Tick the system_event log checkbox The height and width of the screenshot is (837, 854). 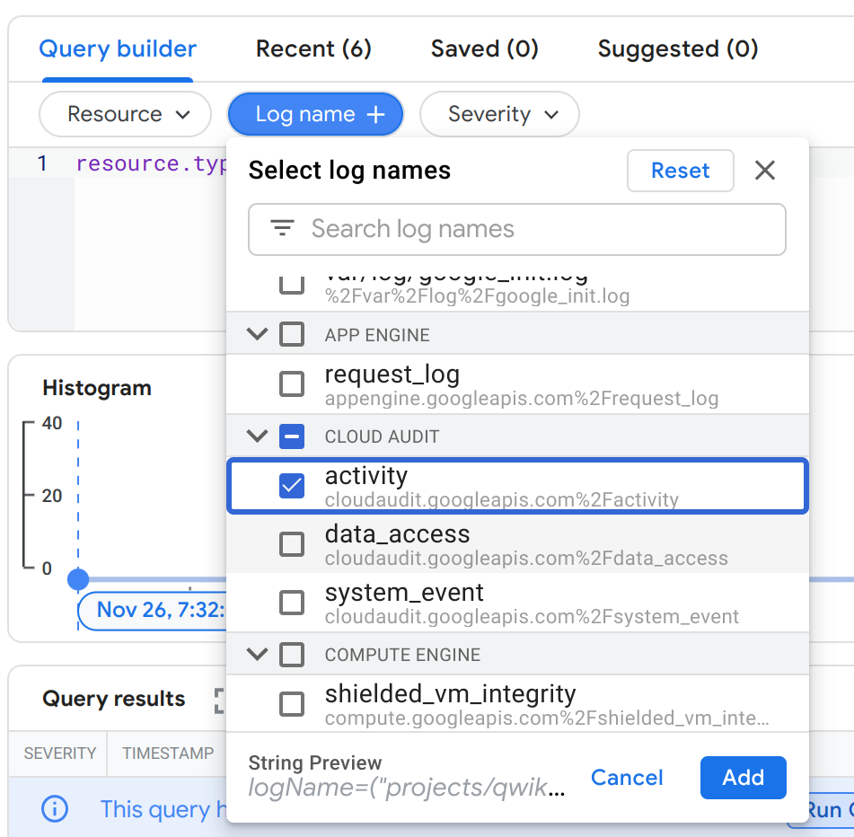(292, 603)
